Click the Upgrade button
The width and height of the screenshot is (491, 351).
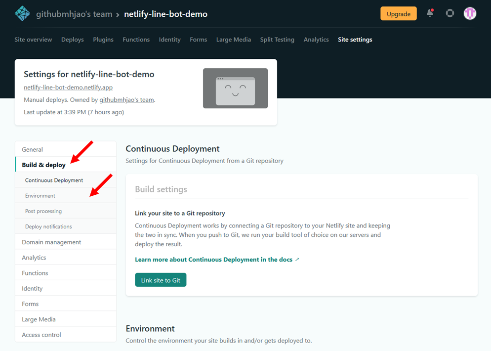(398, 14)
